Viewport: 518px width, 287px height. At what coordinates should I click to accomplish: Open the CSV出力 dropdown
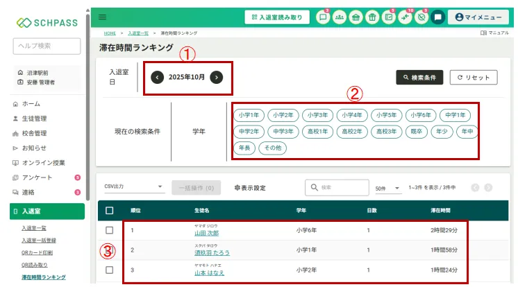[x=133, y=187]
